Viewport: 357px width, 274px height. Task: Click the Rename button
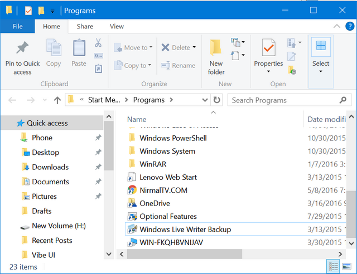point(178,65)
